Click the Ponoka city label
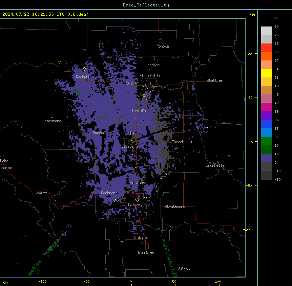This screenshot has width=292, height=286. click(x=163, y=46)
